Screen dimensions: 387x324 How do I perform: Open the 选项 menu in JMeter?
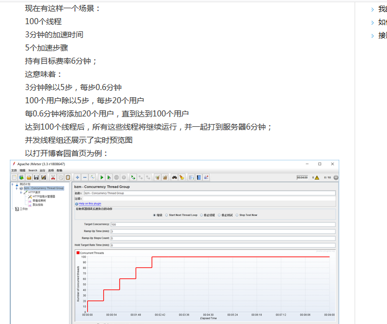(x=51, y=170)
